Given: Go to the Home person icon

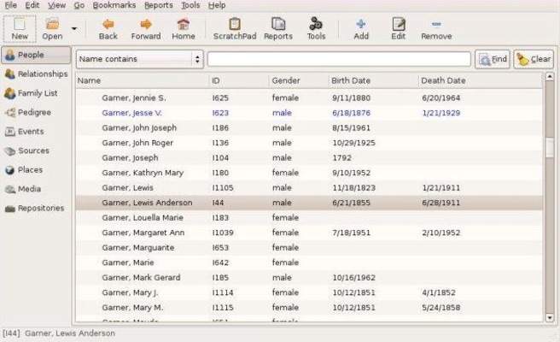Looking at the screenshot, I should pyautogui.click(x=183, y=28).
